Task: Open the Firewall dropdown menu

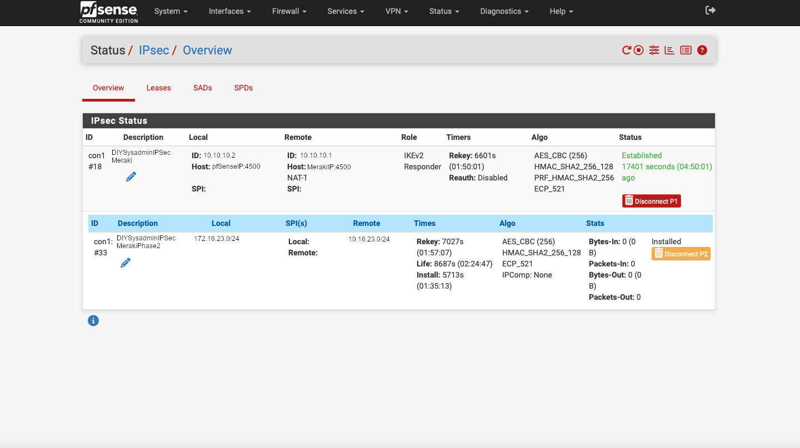Action: [x=289, y=11]
